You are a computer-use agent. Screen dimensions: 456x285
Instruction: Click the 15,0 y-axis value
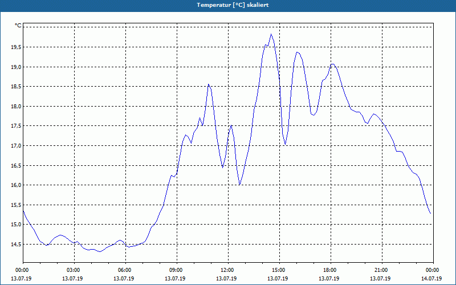pos(16,225)
